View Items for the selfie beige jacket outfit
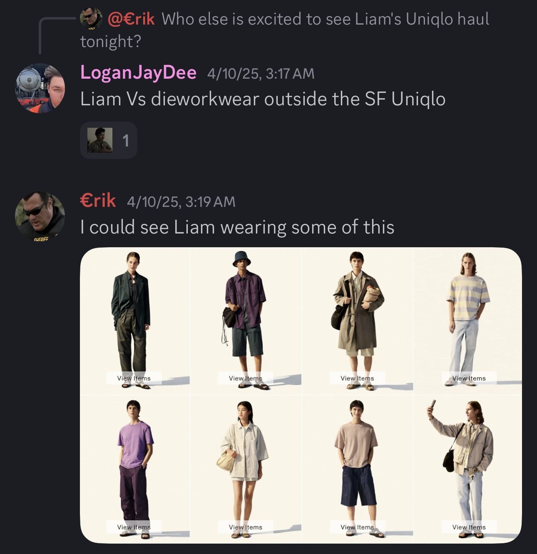Viewport: 537px width, 554px height. (x=469, y=527)
